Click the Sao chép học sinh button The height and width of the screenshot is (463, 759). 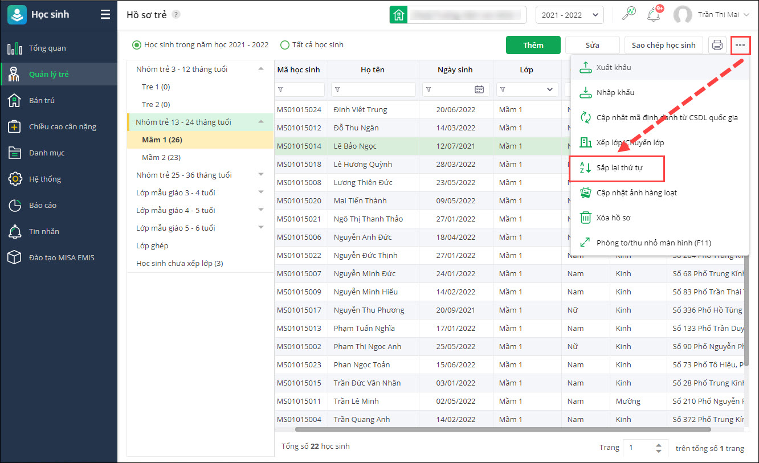click(663, 45)
